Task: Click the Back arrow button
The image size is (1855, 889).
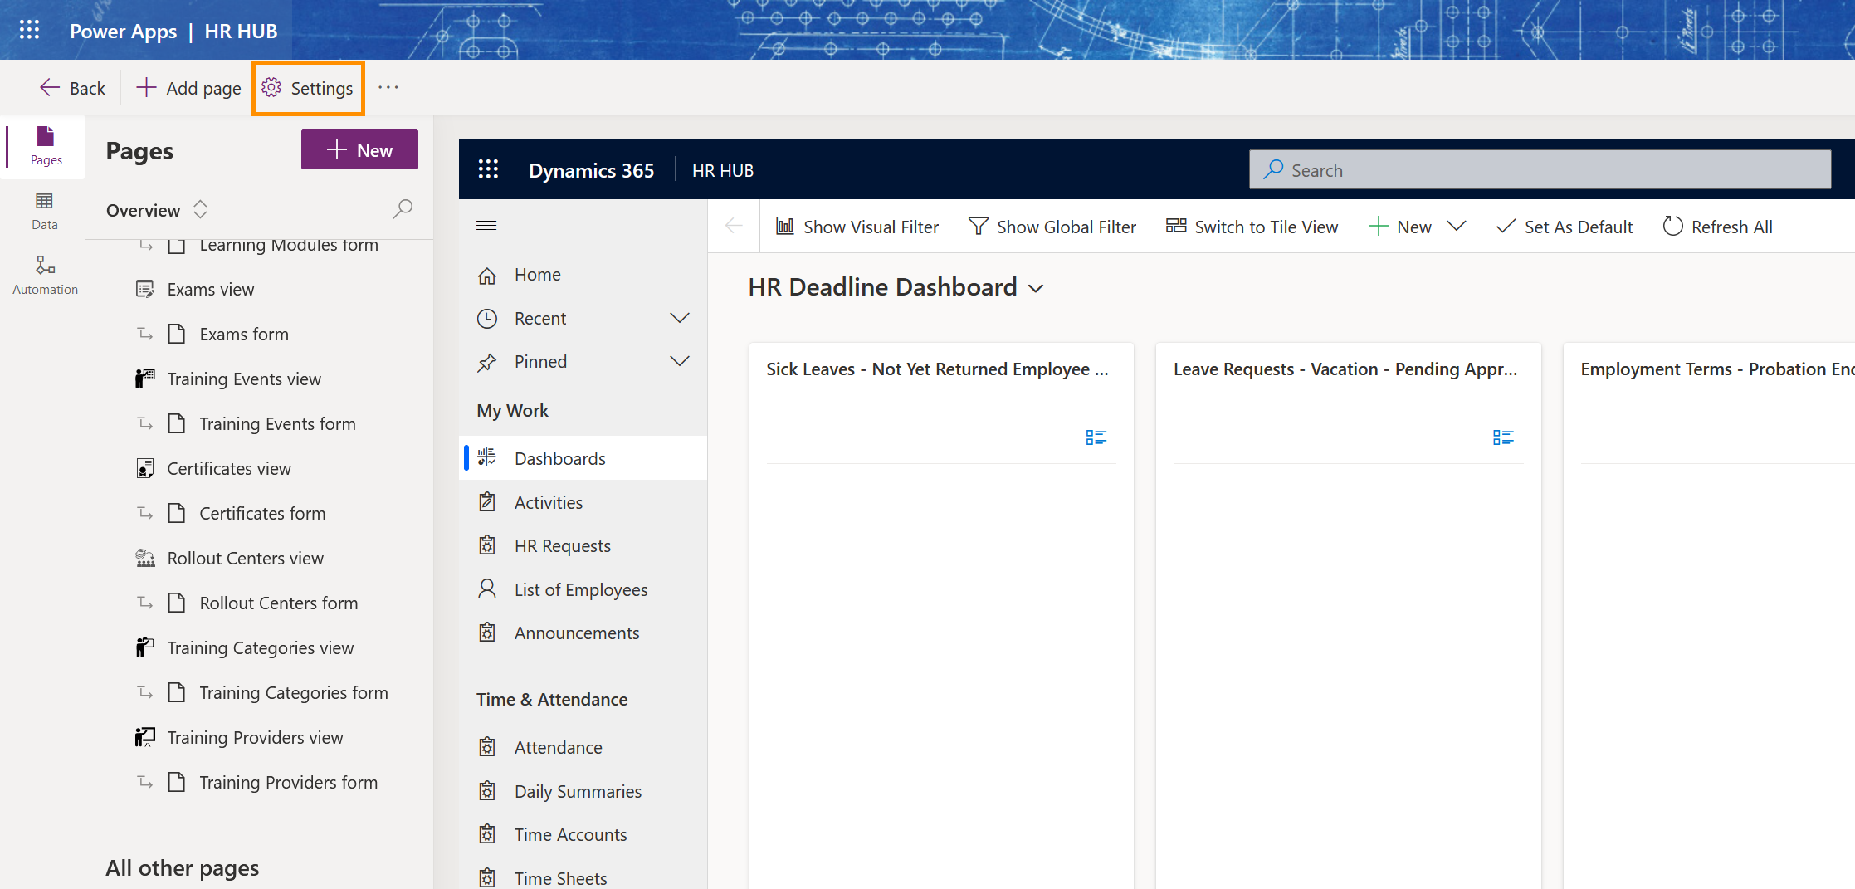Action: point(72,88)
